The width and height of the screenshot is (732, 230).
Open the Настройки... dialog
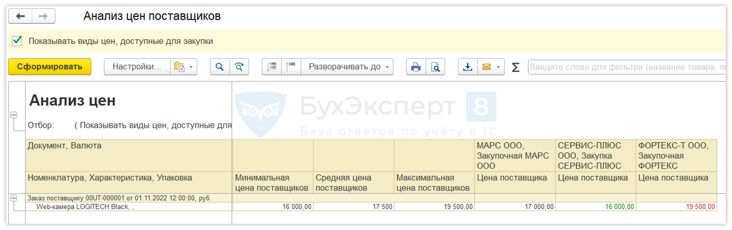click(x=137, y=66)
